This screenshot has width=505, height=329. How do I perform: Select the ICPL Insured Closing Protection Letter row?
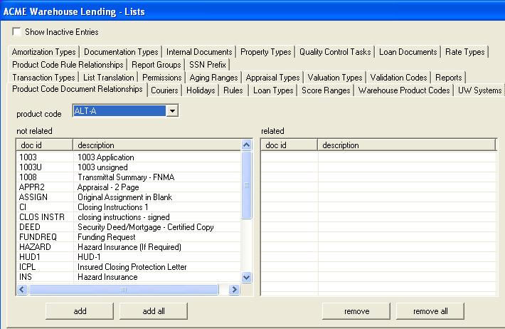129,267
